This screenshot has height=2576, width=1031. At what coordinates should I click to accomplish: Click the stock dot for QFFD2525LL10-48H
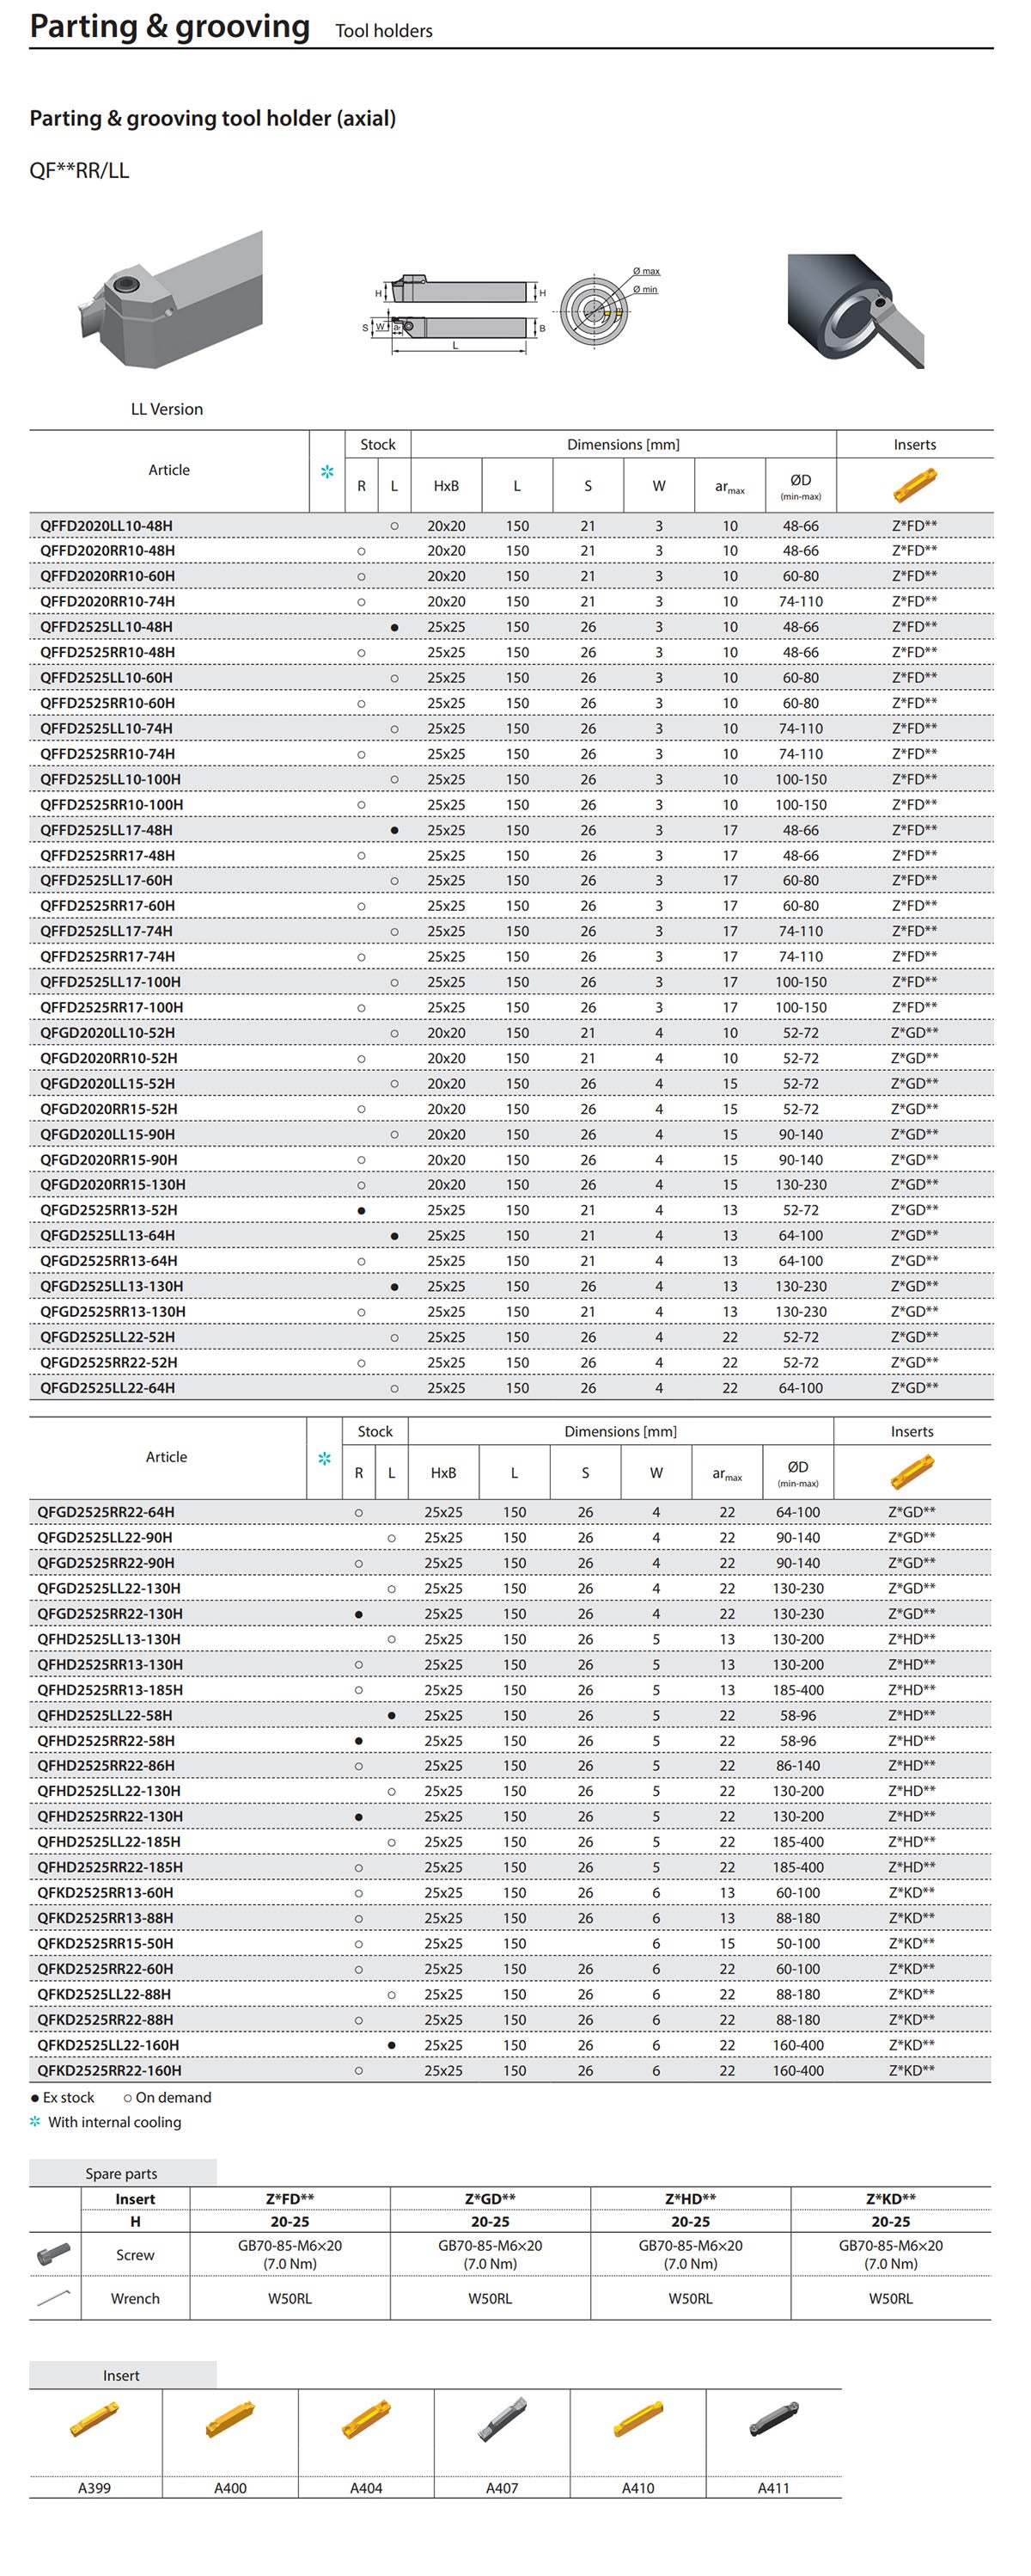(394, 627)
